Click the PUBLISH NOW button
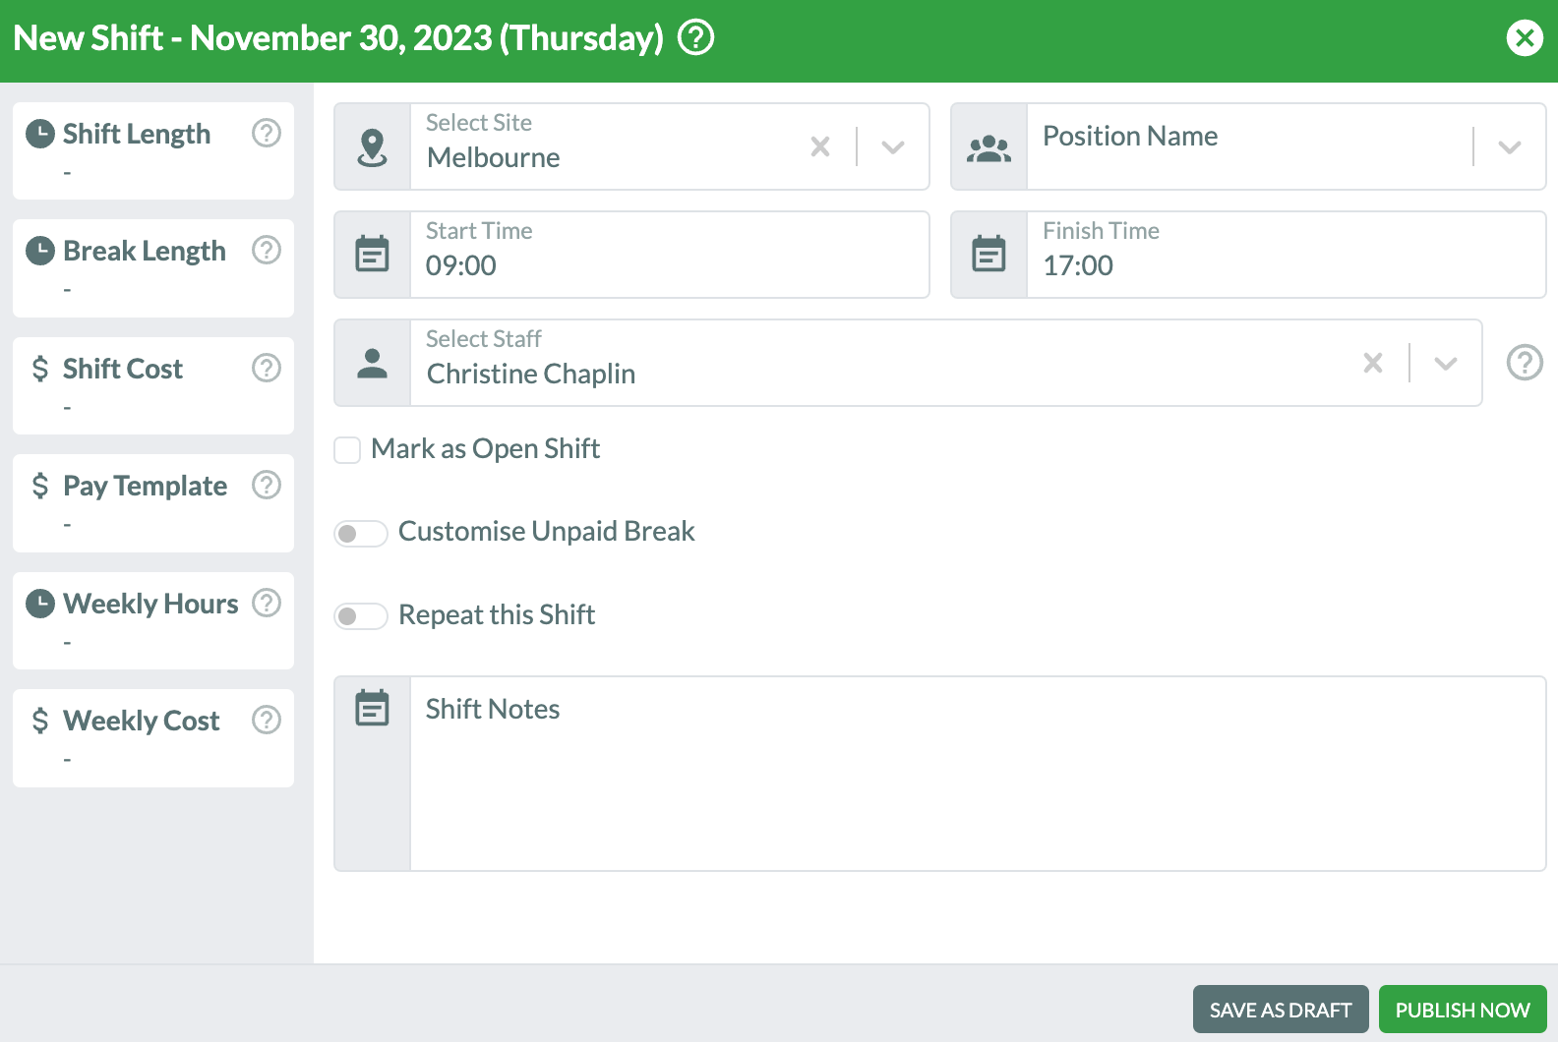 point(1463,1010)
